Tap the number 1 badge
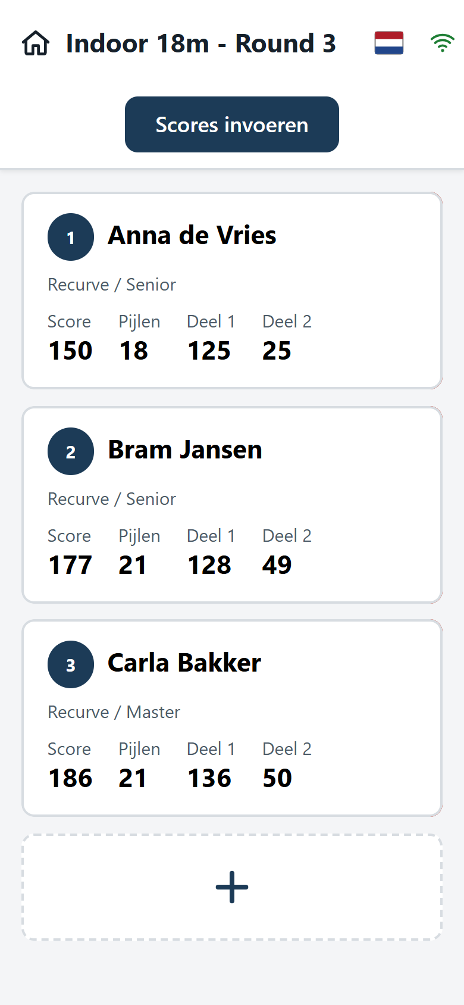The height and width of the screenshot is (1005, 464). (x=71, y=237)
